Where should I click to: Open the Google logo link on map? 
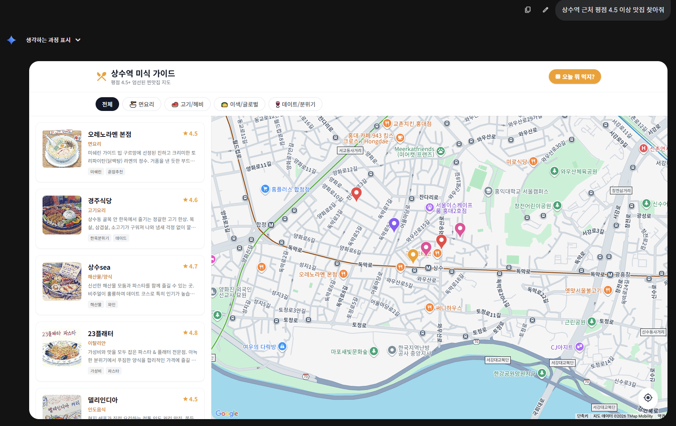[x=227, y=413]
